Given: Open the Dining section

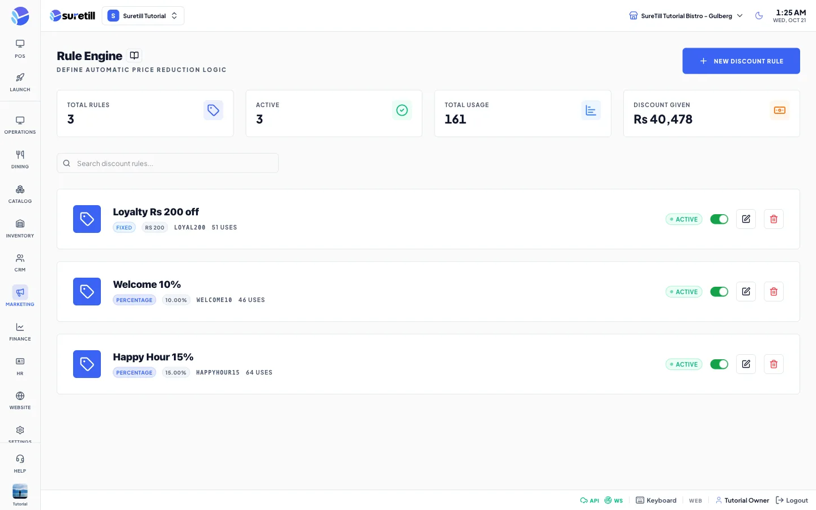Looking at the screenshot, I should pos(20,159).
